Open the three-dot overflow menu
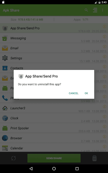 point(103,10)
